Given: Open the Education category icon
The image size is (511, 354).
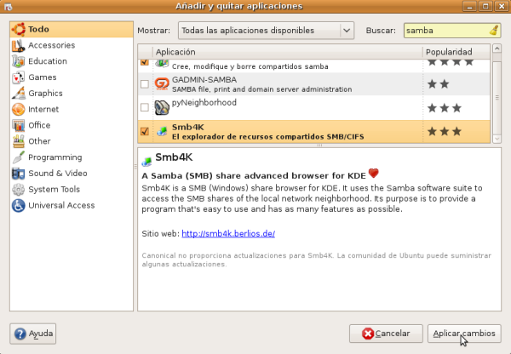Looking at the screenshot, I should coord(18,61).
